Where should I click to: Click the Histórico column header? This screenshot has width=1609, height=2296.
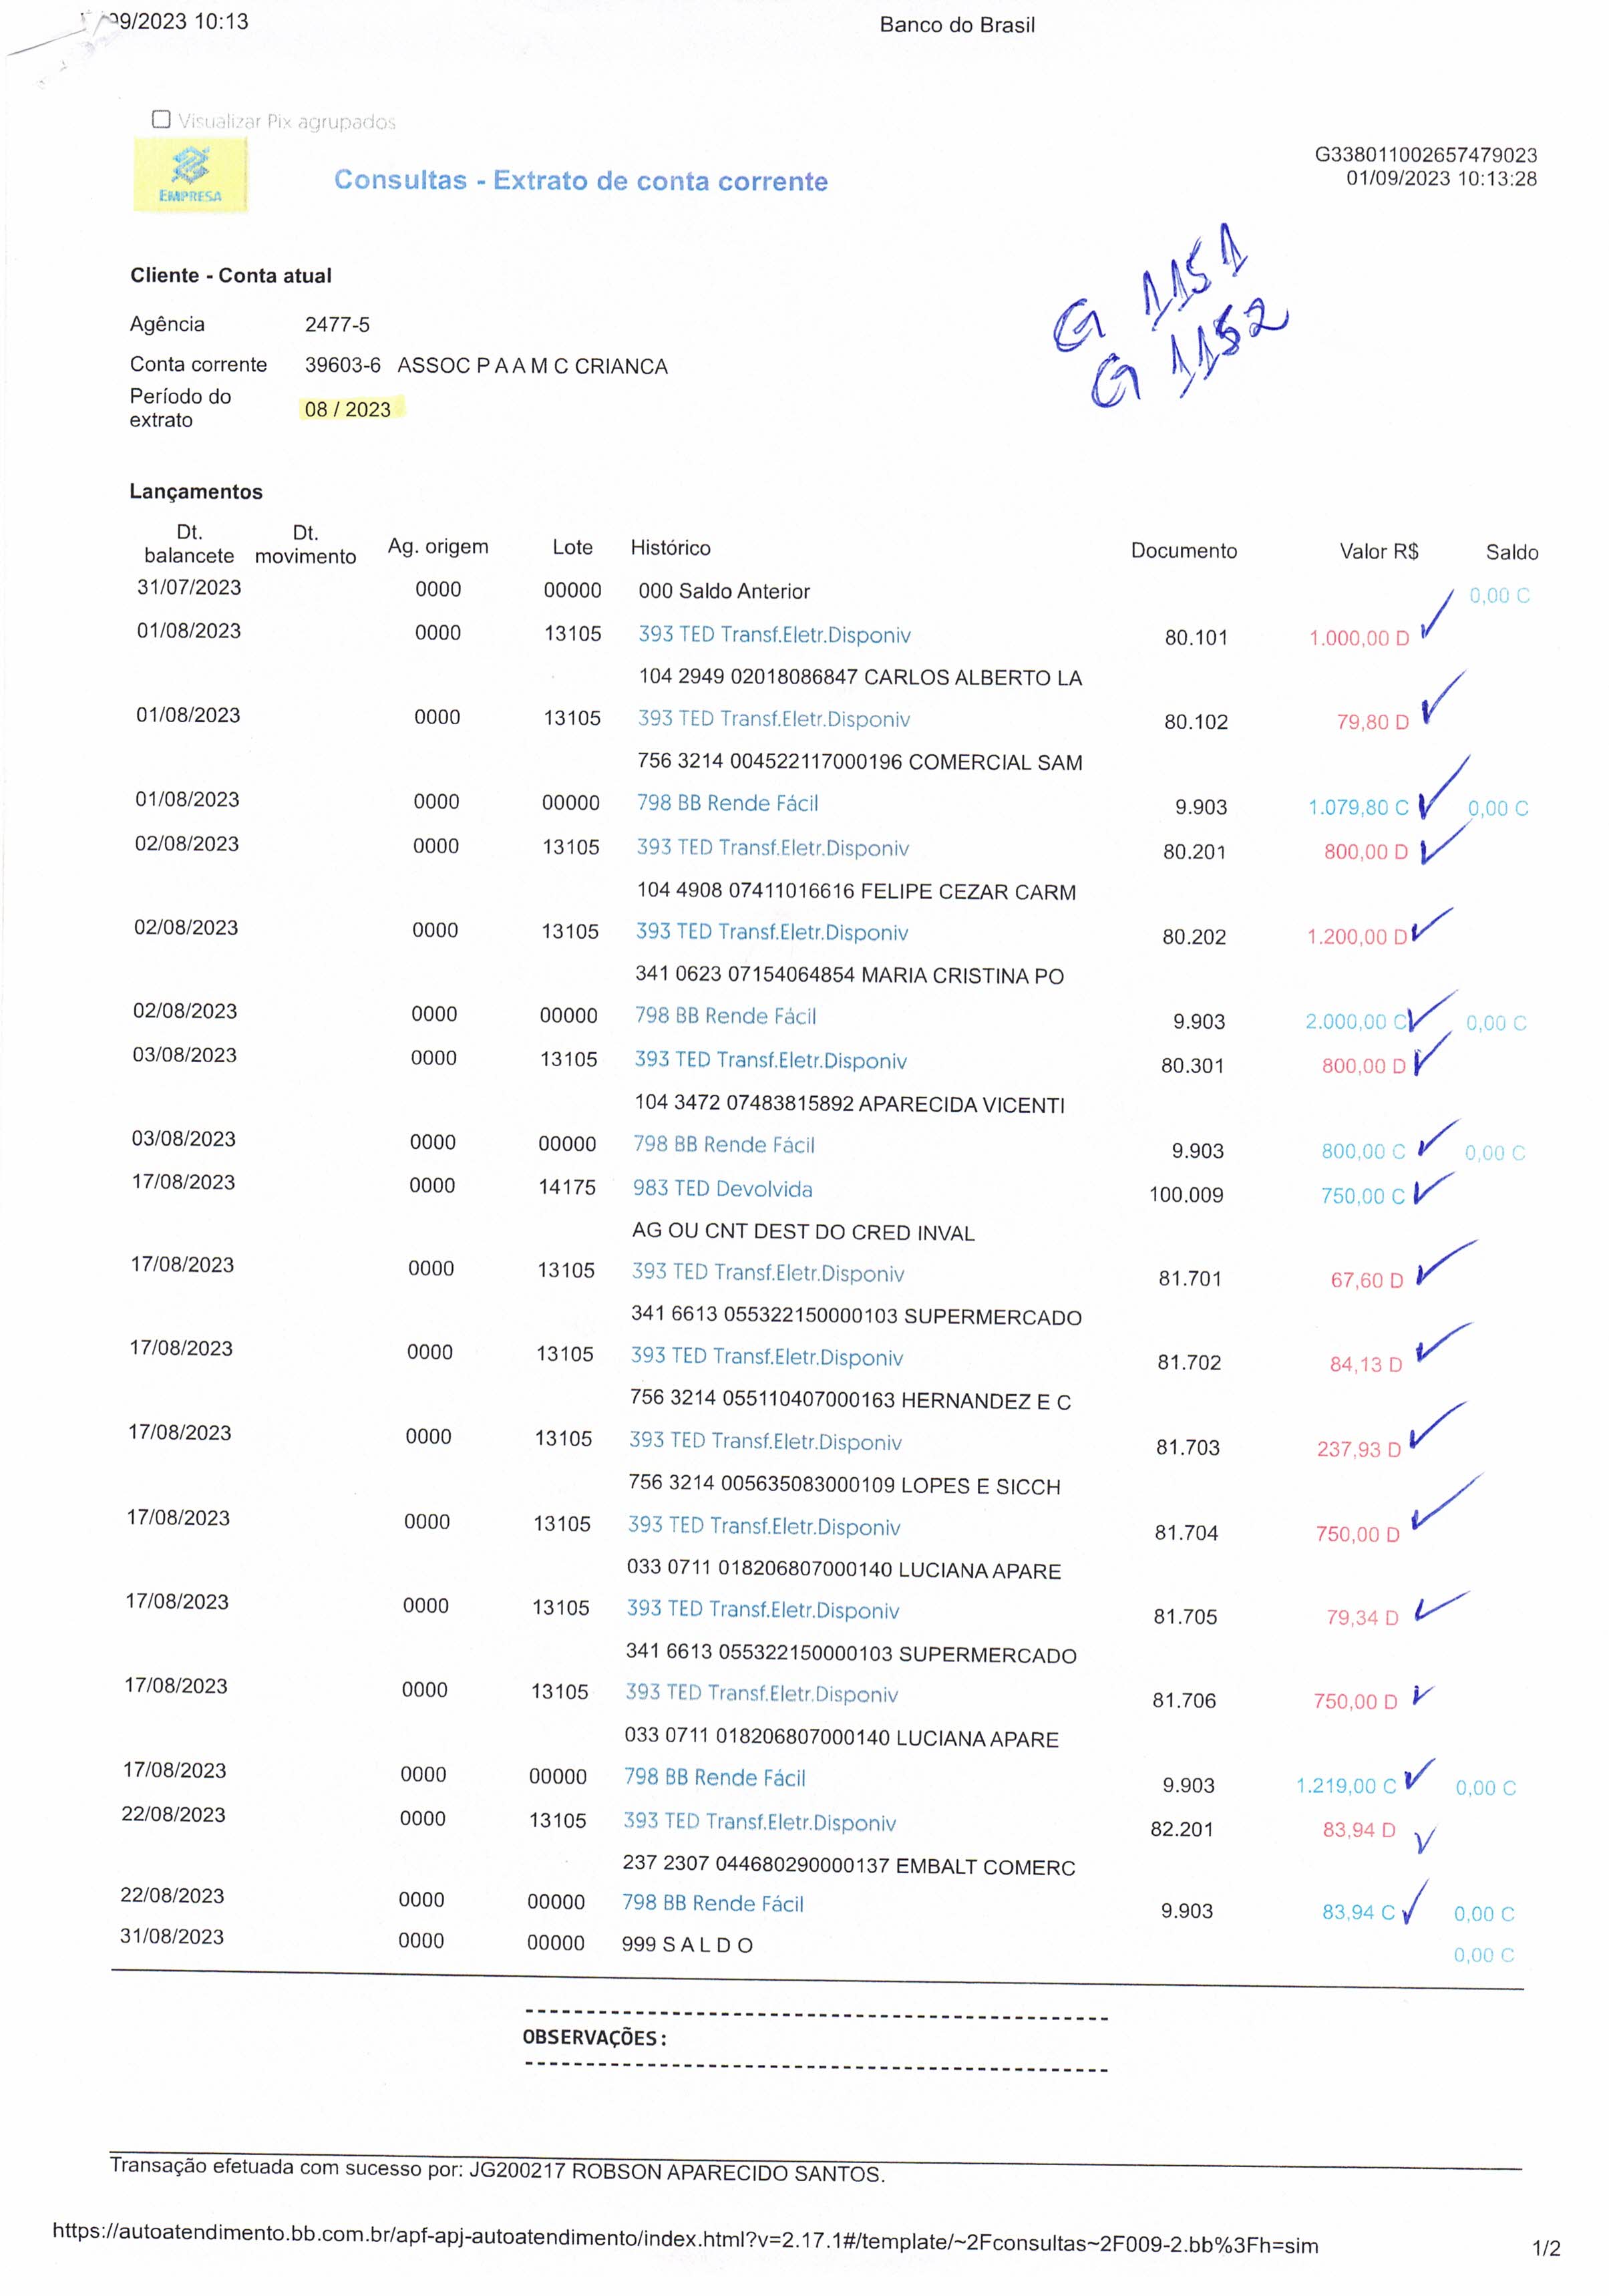click(x=670, y=547)
